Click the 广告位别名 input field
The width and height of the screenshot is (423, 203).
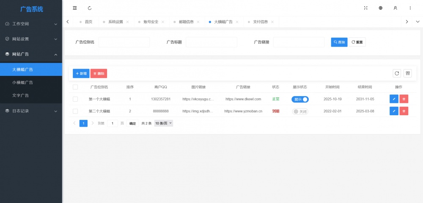(124, 42)
